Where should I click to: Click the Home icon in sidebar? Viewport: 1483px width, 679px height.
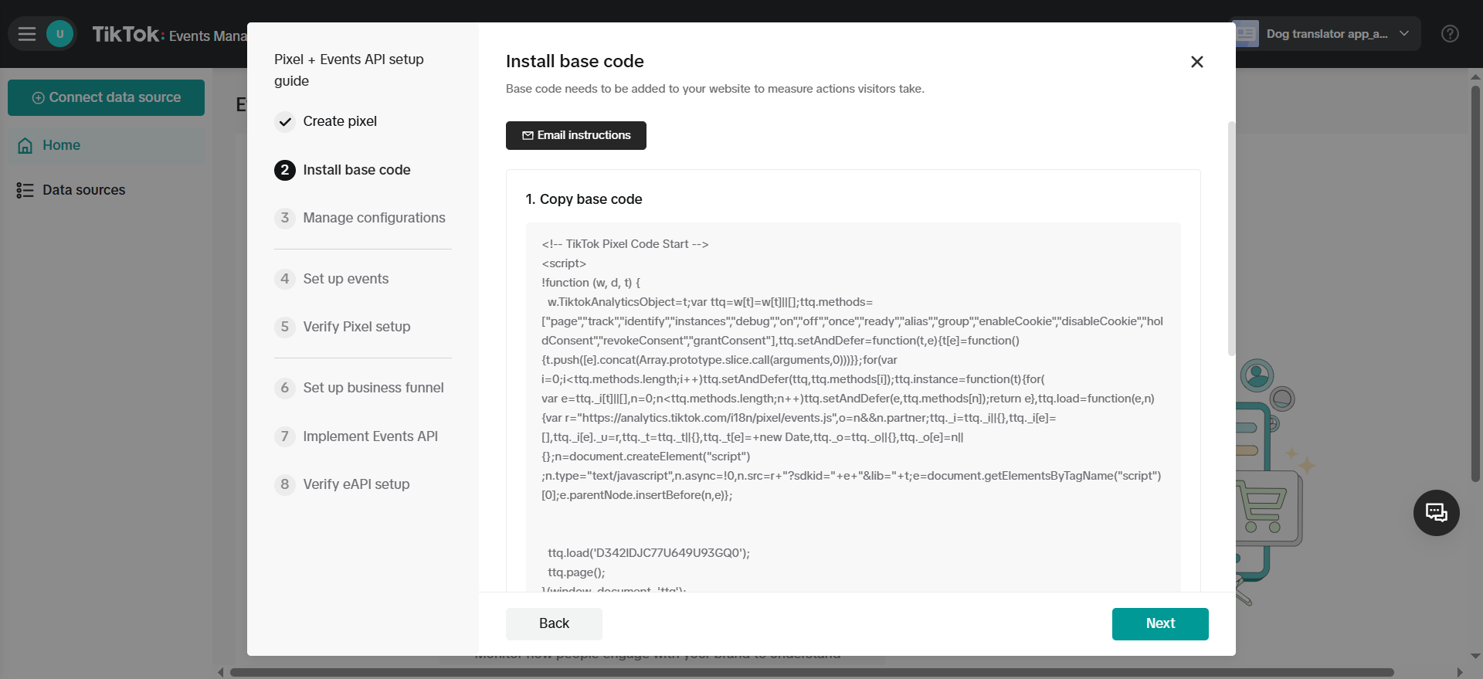[25, 145]
